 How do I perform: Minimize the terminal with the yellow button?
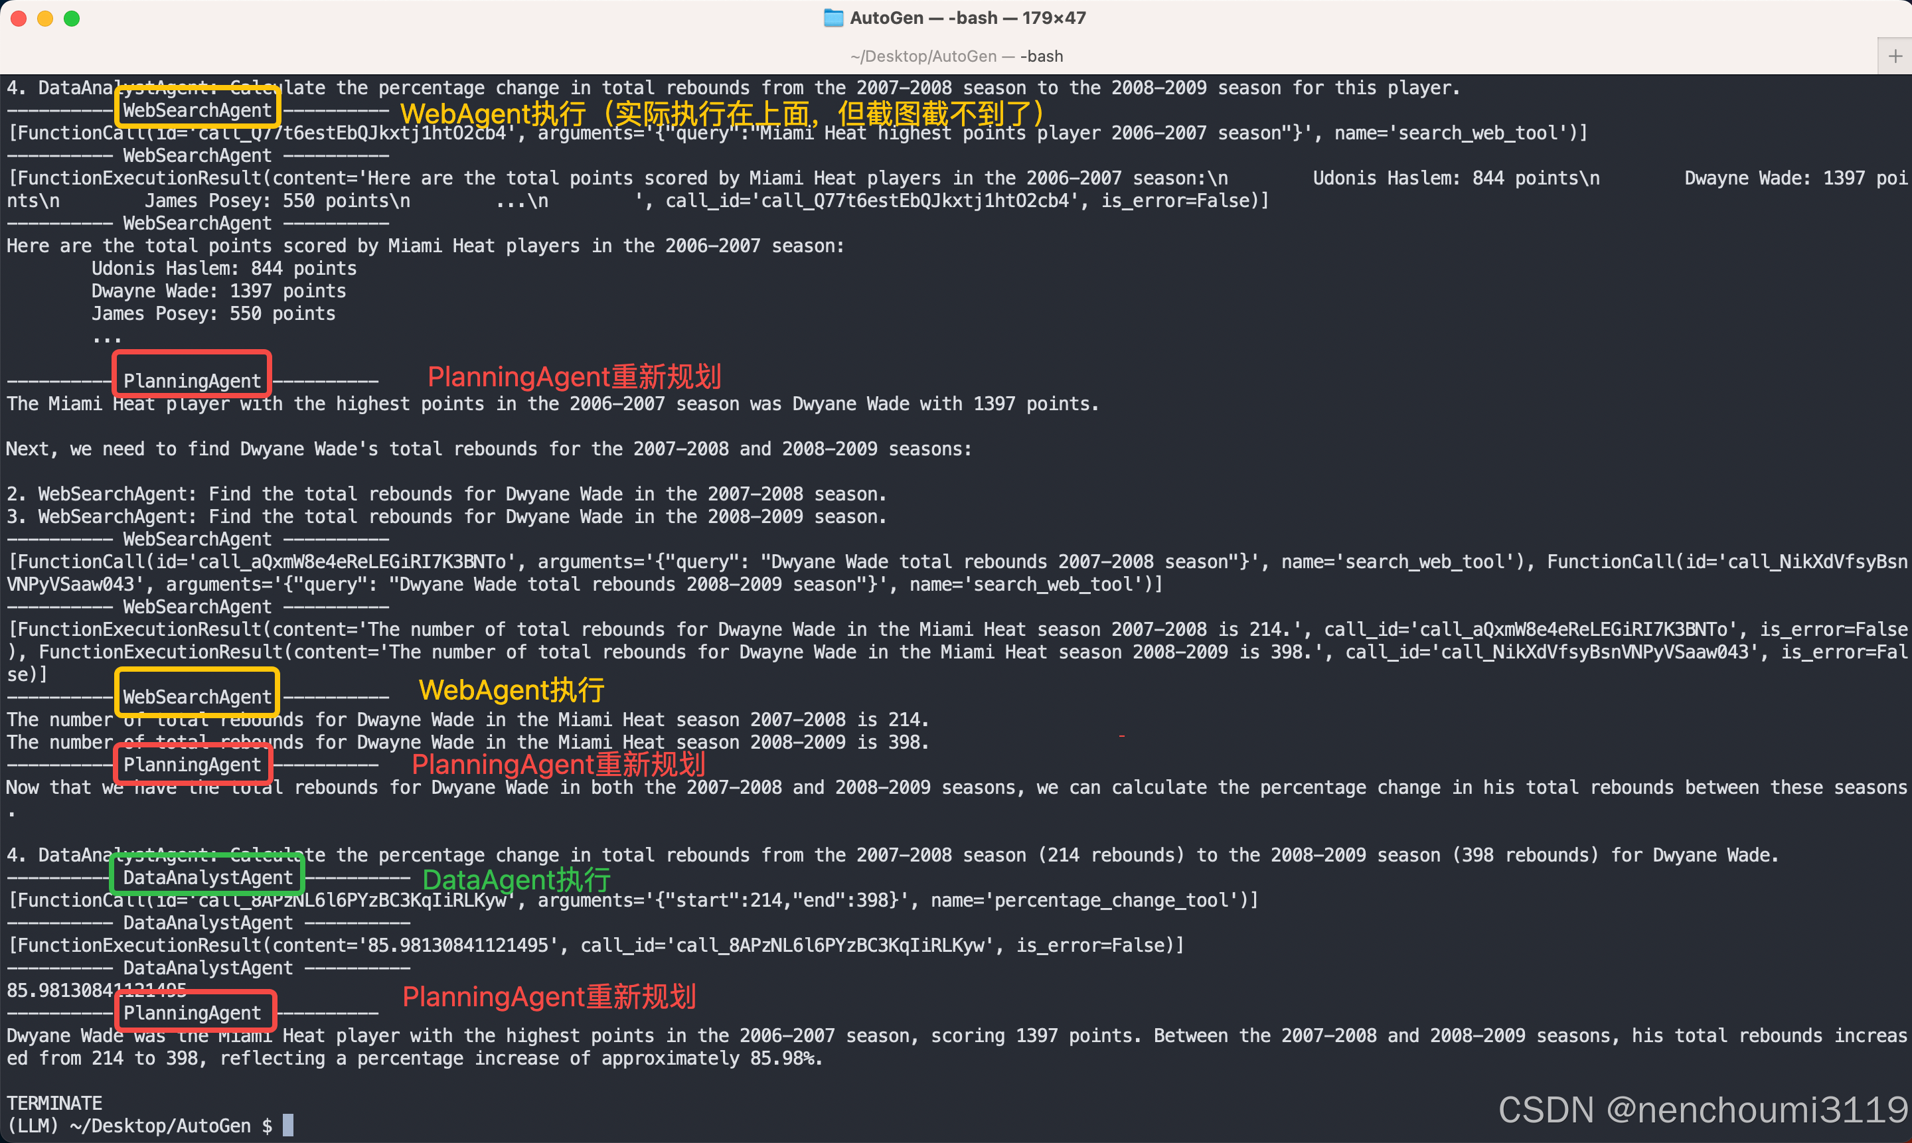pos(44,19)
